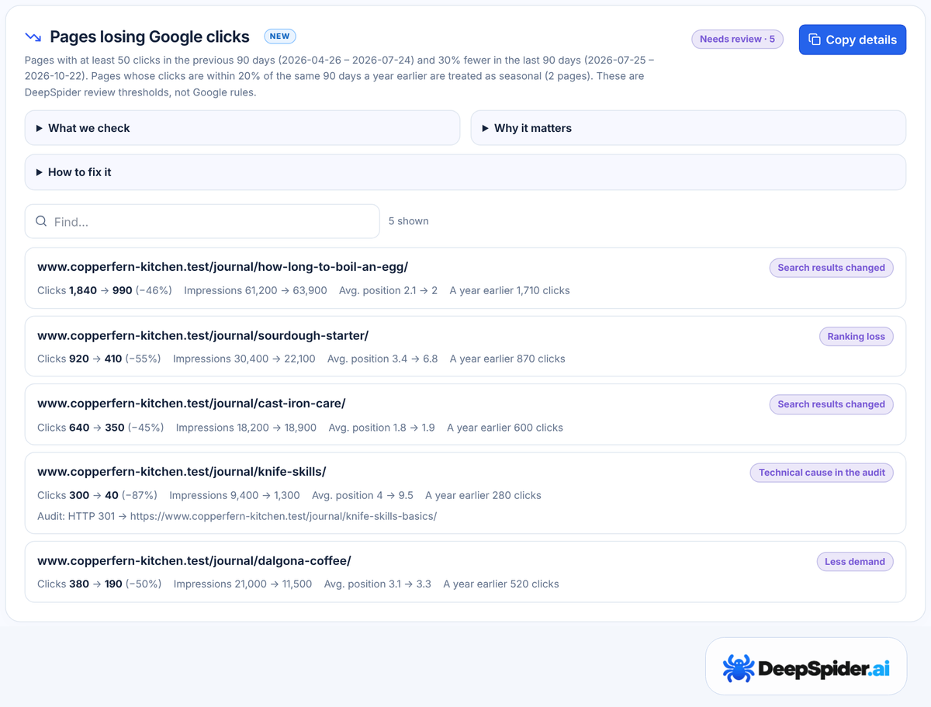Image resolution: width=931 pixels, height=707 pixels.
Task: Click the Avg. position 3.1 → 3.3 text
Action: click(x=378, y=584)
